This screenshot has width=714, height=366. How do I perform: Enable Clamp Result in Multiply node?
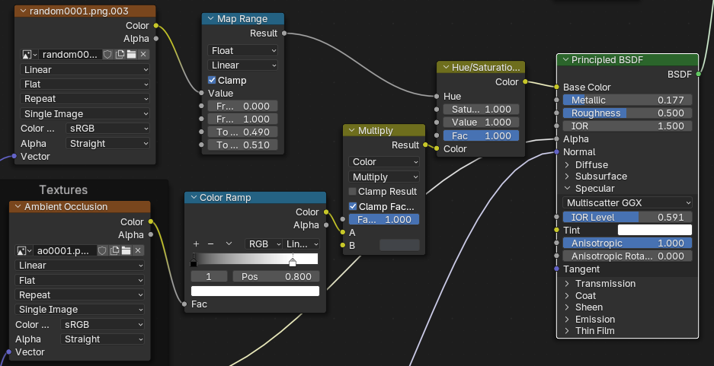(x=353, y=192)
